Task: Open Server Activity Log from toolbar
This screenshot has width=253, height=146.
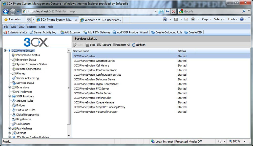Action: [x=31, y=32]
